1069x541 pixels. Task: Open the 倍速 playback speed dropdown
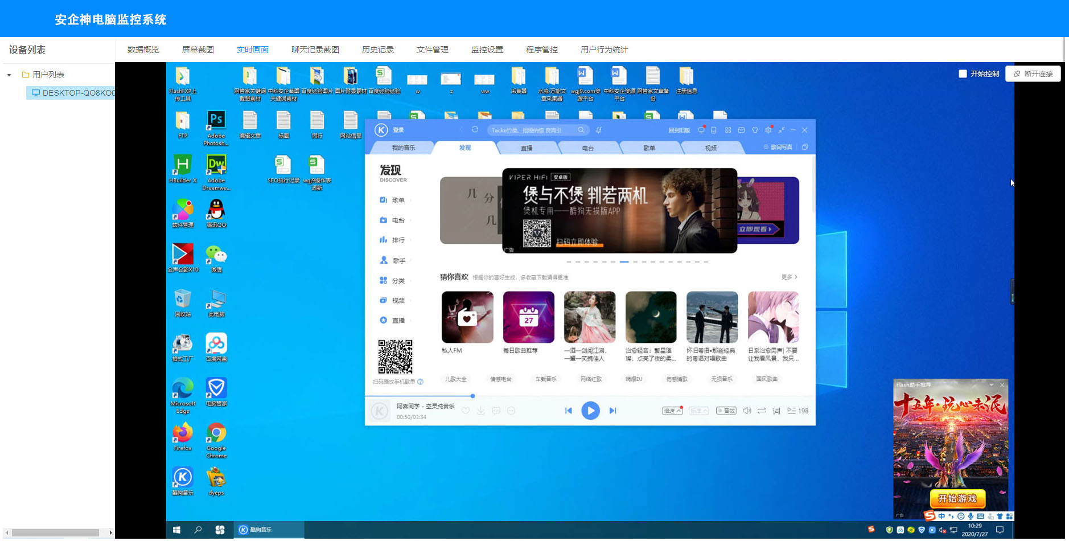tap(672, 411)
